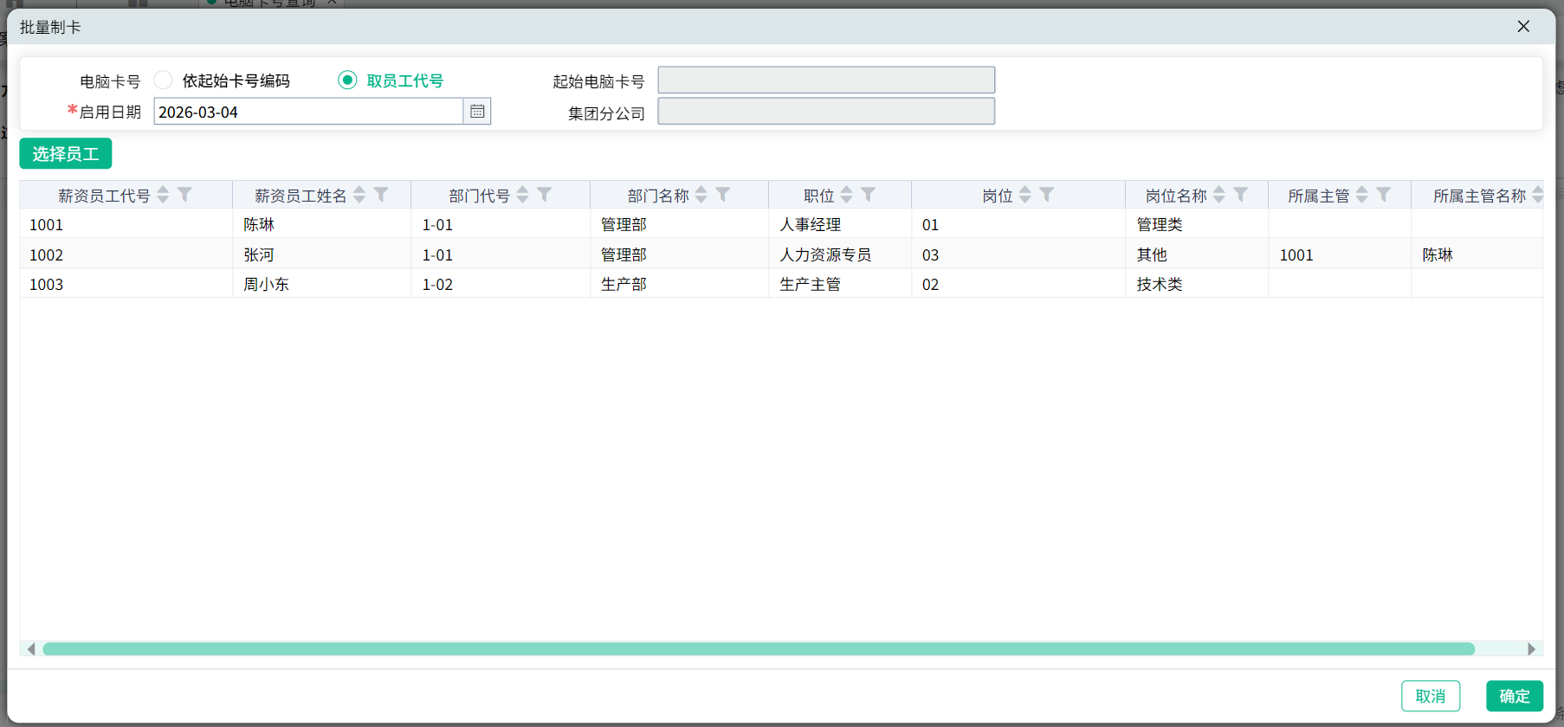Click the 岗位 column filter icon

1047,195
